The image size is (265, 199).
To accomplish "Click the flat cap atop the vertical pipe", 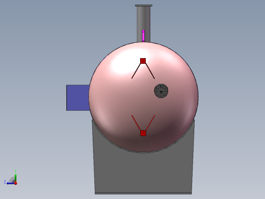I will [x=144, y=6].
